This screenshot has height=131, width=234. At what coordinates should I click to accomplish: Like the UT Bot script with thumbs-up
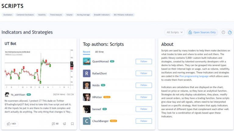(x=12, y=124)
